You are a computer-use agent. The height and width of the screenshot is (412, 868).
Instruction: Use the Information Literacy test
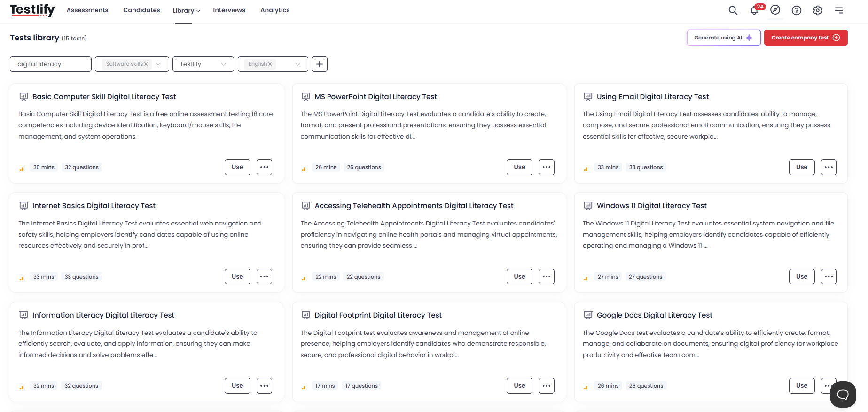tap(237, 386)
